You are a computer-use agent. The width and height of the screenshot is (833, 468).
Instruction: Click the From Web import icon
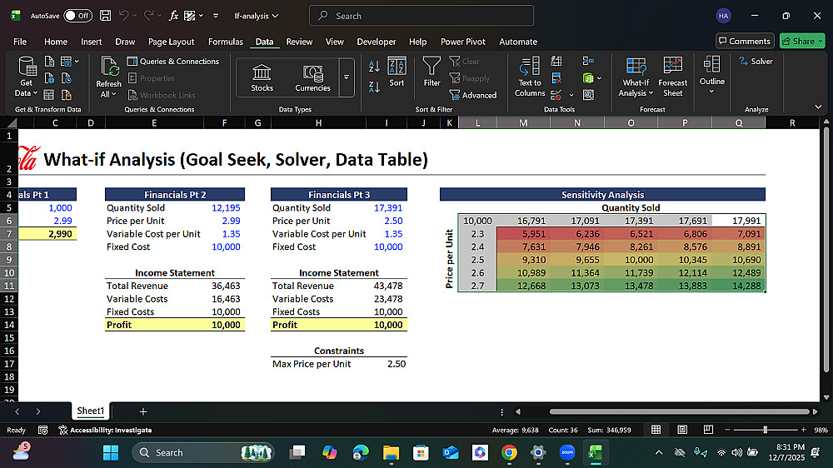49,78
